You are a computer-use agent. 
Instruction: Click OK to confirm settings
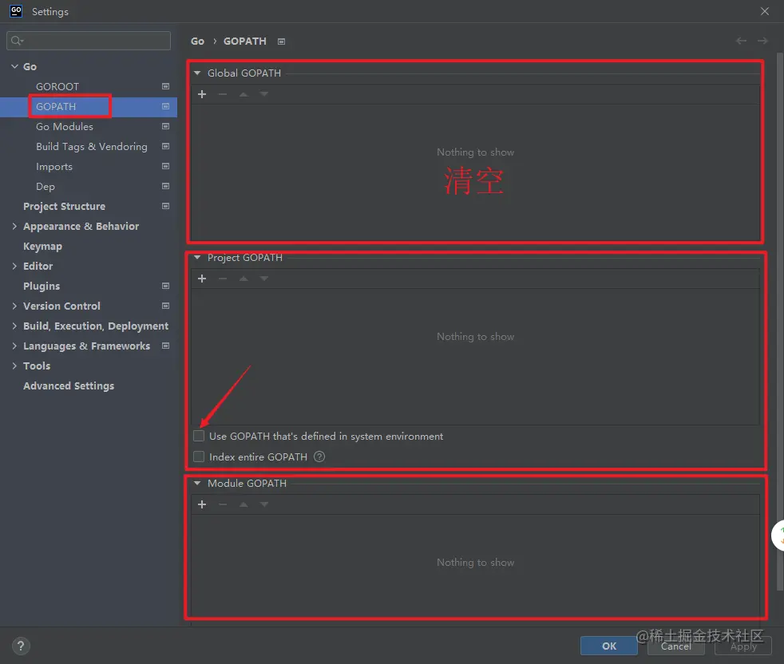tap(609, 646)
